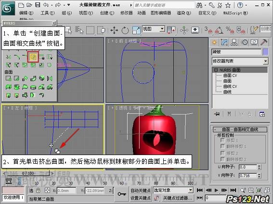Click the Create Cap Surface cylinder icon
Screen dimensions: 273x204
tap(33, 87)
